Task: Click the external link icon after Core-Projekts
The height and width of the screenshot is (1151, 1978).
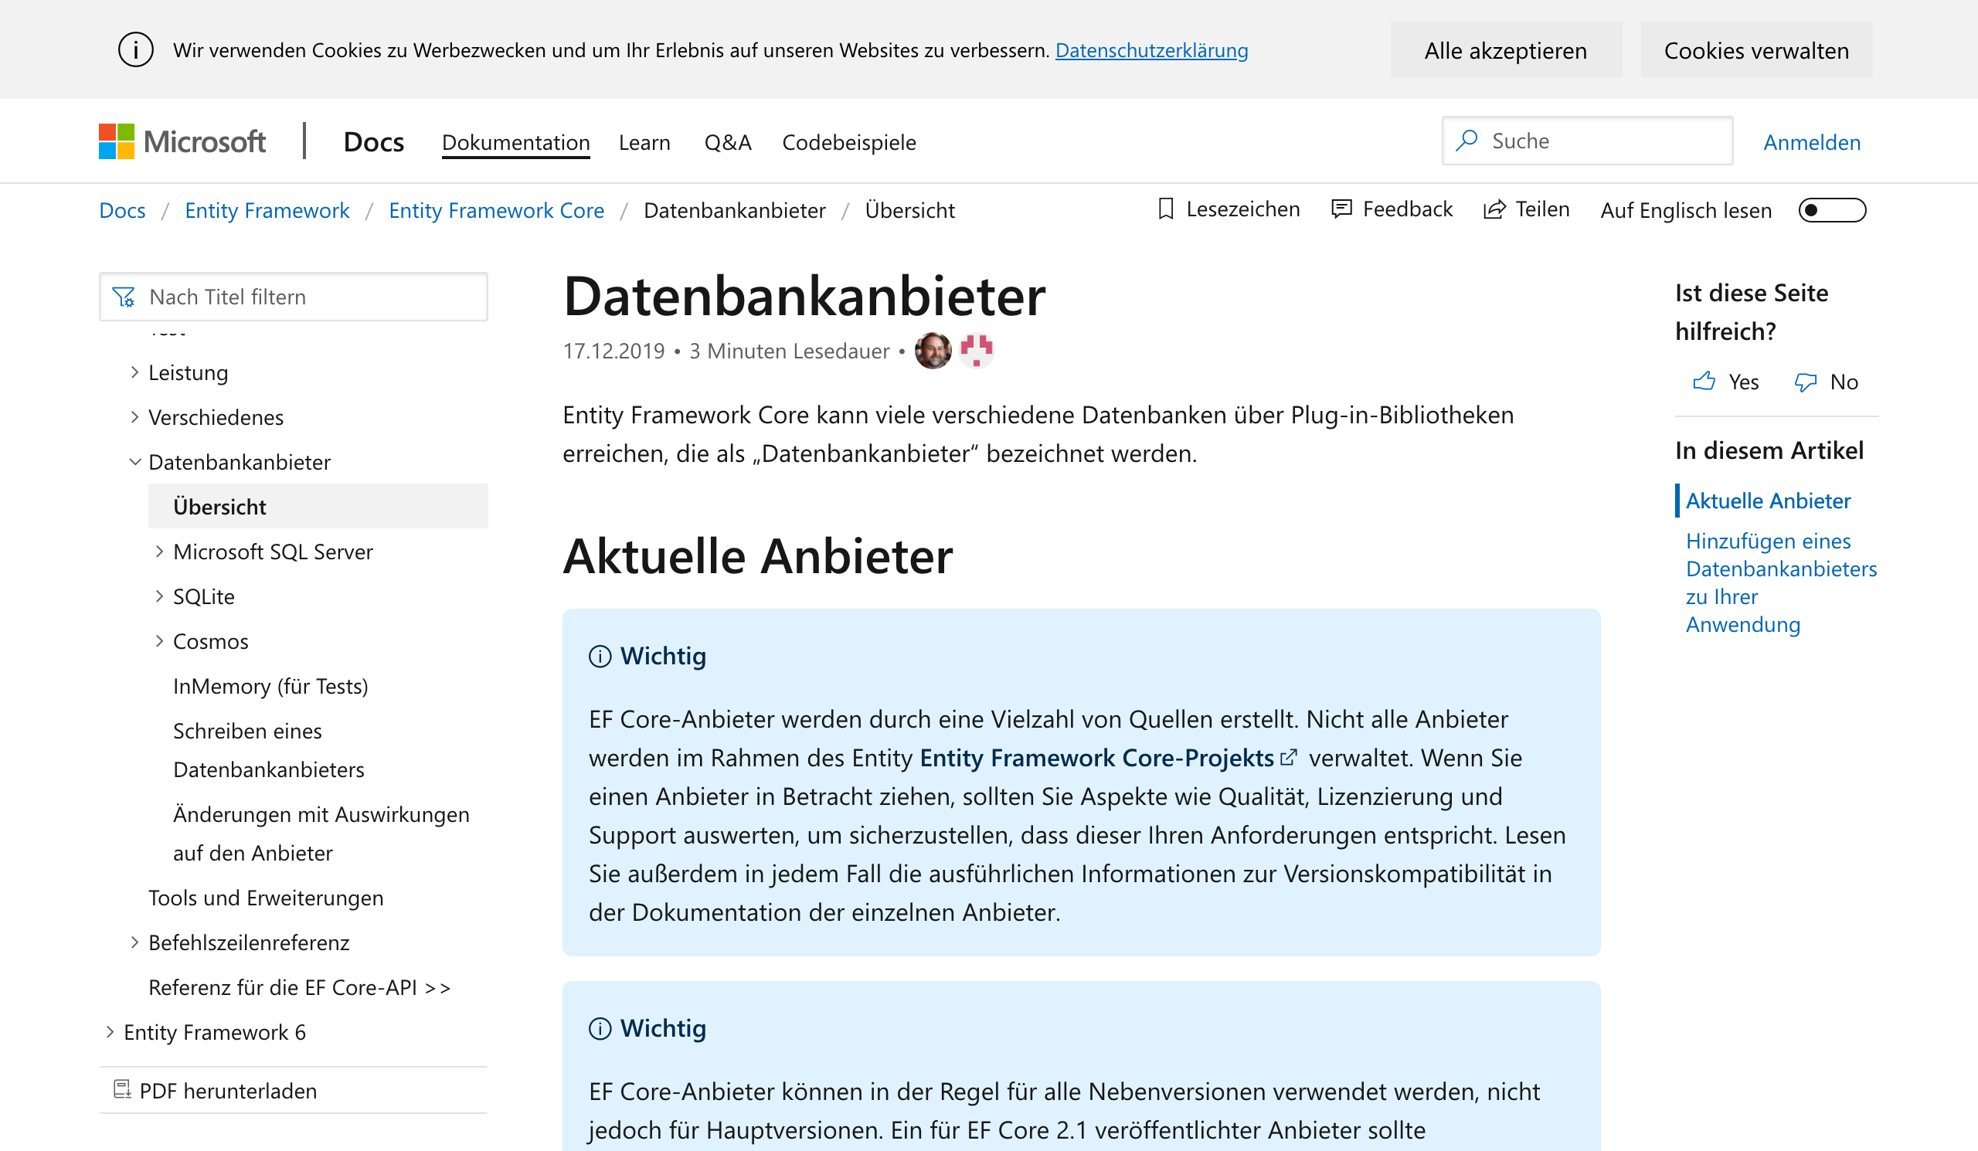Action: pos(1288,757)
